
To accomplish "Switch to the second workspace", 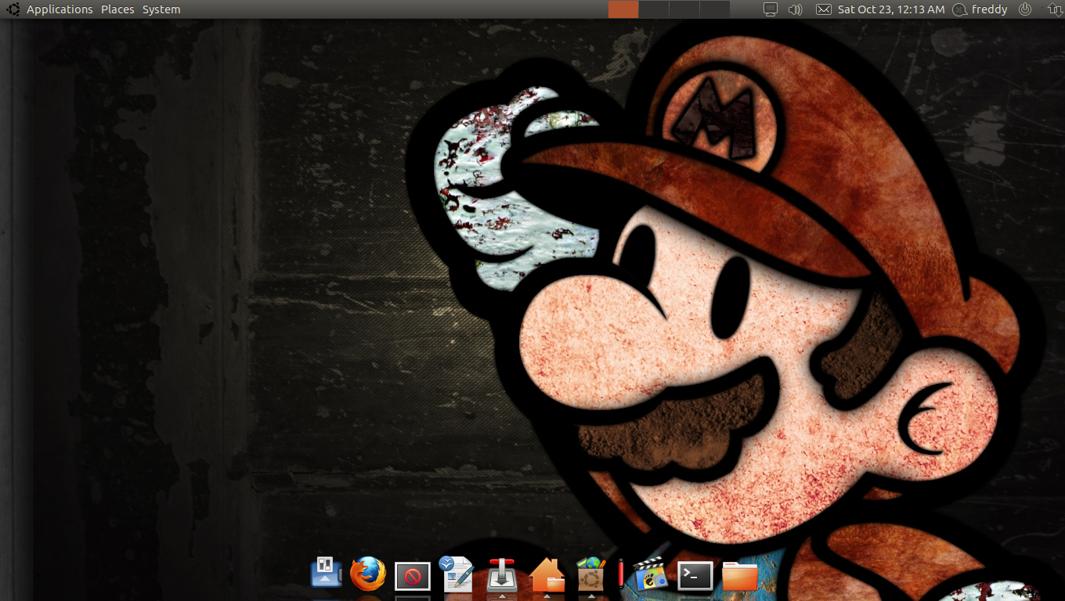I will click(x=654, y=9).
